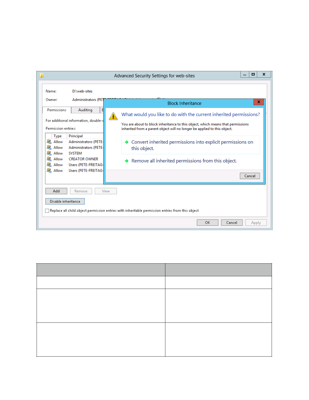The width and height of the screenshot is (309, 400).
Task: Choose Convert inherited permissions into explicit permissions
Action: tap(191, 145)
